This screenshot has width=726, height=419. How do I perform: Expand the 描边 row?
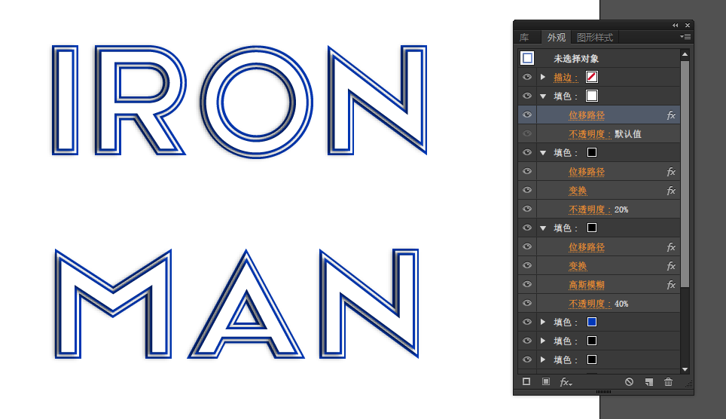pyautogui.click(x=543, y=77)
